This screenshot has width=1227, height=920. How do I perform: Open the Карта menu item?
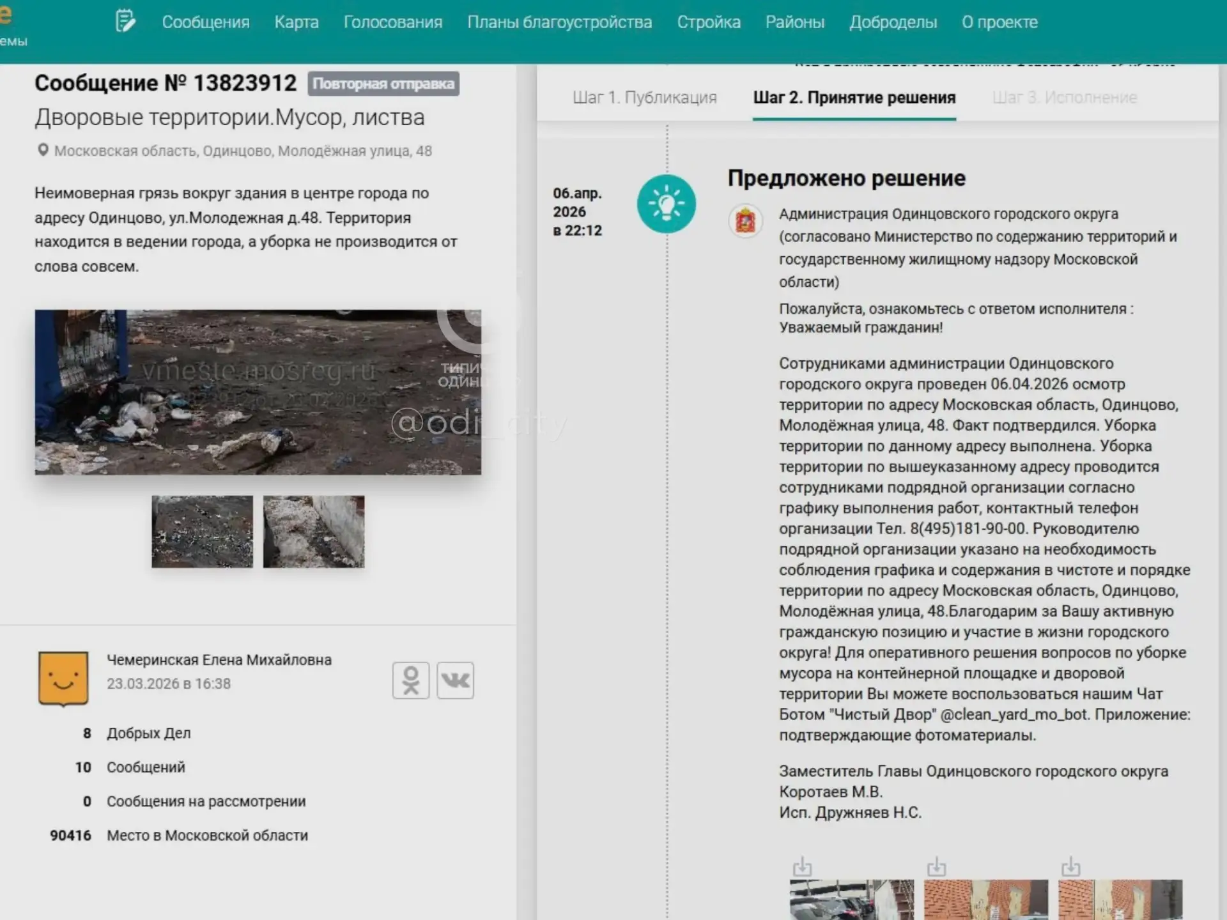297,22
